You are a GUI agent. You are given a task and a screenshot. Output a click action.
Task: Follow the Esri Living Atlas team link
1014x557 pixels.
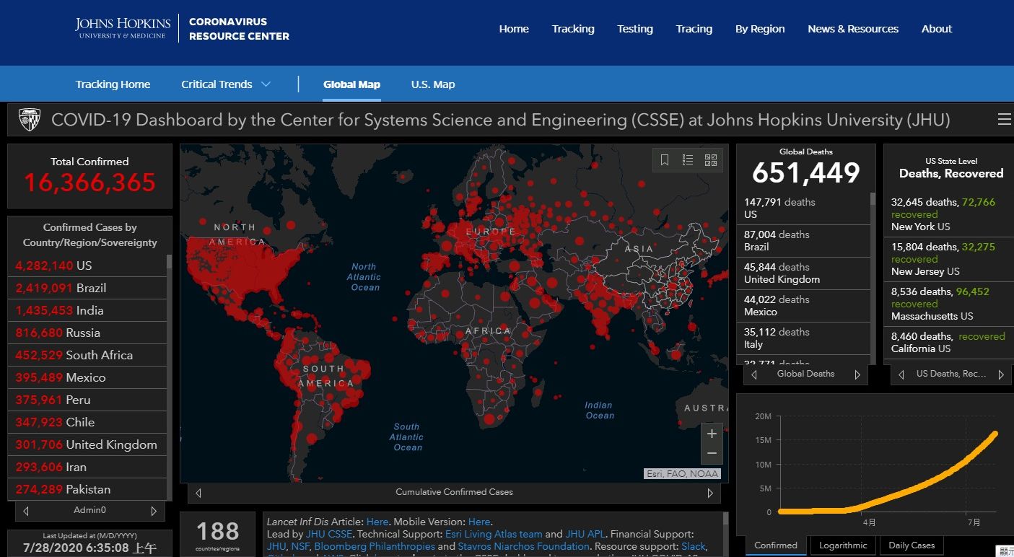492,534
